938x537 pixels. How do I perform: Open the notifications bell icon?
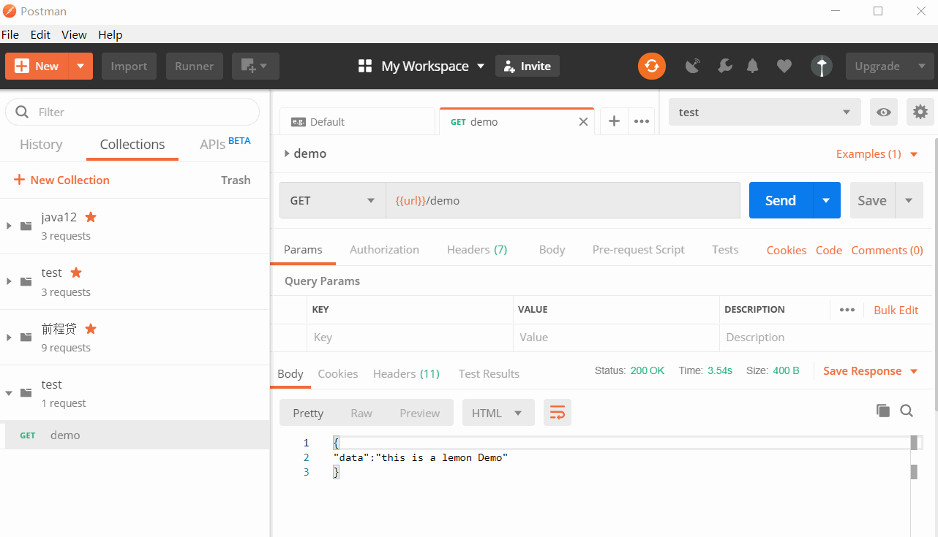[x=752, y=66]
